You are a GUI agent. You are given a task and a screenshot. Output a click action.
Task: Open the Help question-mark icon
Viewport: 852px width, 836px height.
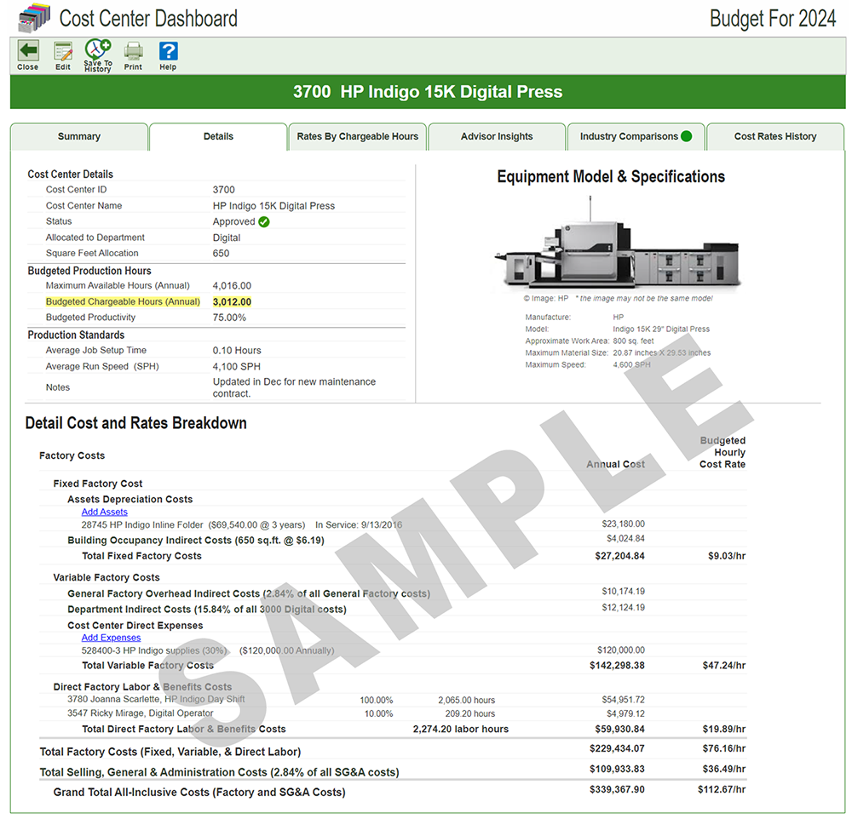click(x=168, y=51)
